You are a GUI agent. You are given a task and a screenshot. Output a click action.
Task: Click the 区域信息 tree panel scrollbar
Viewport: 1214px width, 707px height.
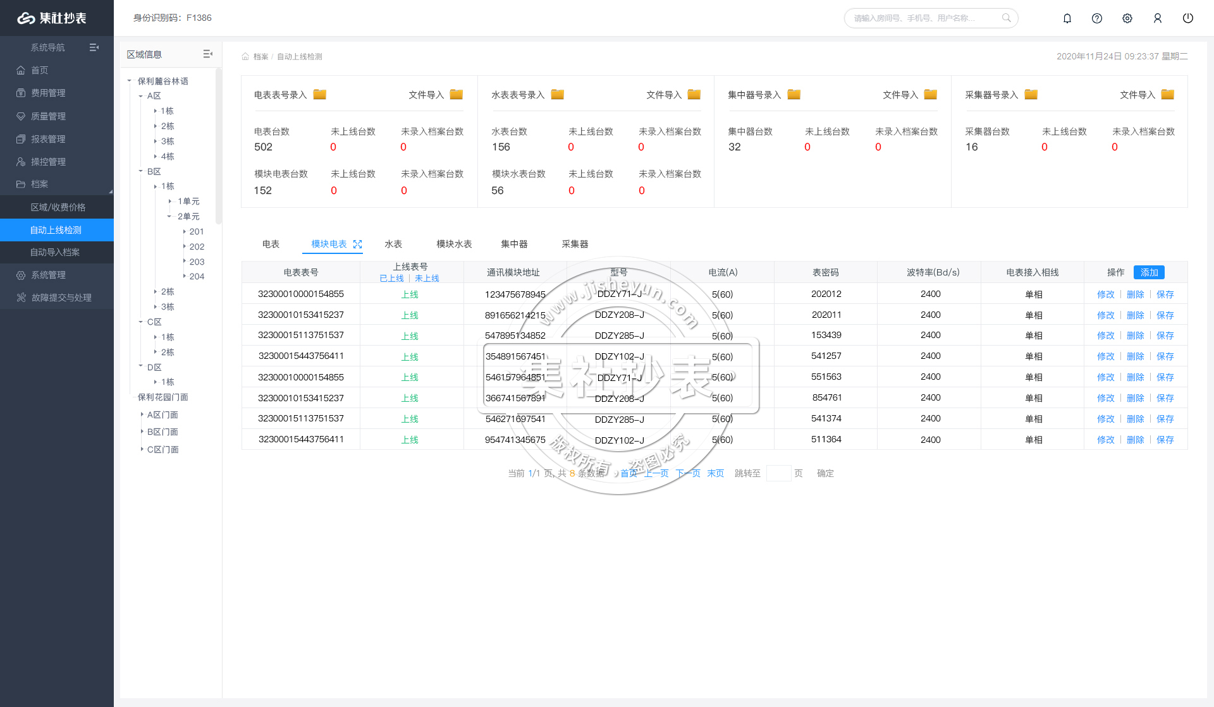(219, 147)
